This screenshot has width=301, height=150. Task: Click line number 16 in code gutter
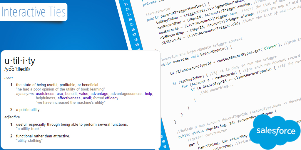133,30
